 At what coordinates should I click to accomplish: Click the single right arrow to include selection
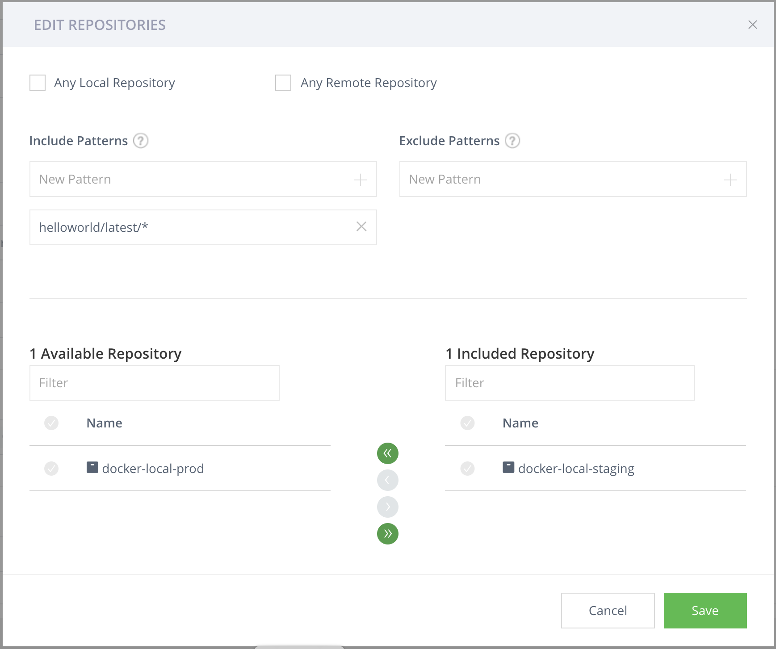coord(388,507)
